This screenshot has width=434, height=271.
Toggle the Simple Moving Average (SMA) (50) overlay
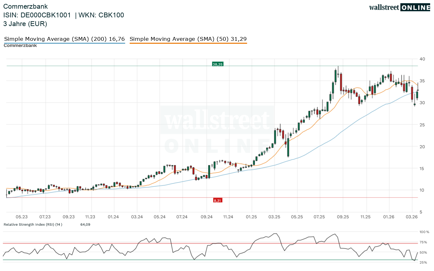click(188, 39)
